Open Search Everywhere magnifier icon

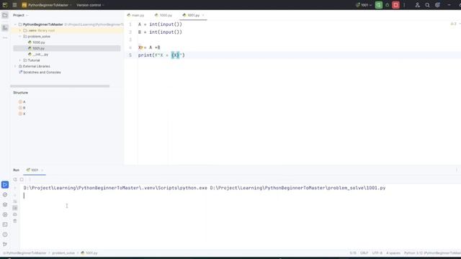[x=427, y=5]
